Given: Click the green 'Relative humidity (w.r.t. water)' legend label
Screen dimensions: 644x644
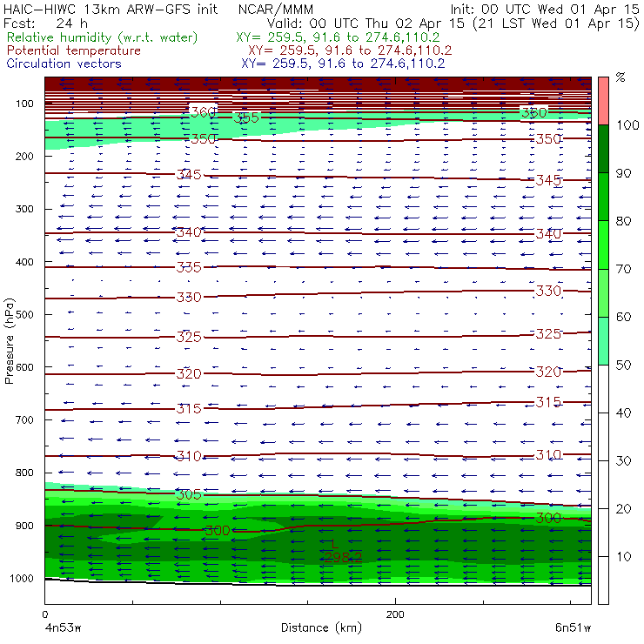Looking at the screenshot, I should click(103, 37).
